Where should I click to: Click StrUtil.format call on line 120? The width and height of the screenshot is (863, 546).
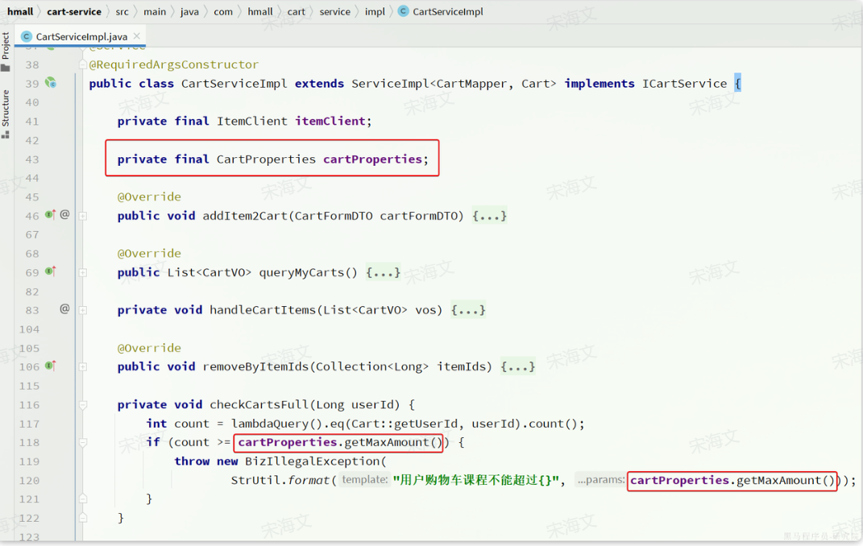point(280,480)
